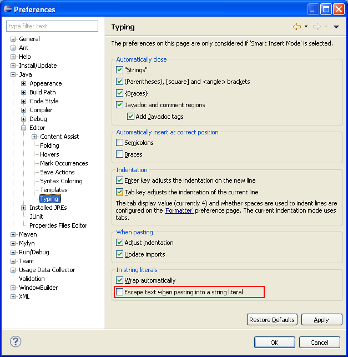348x357 pixels.
Task: Open the Typing page view menu triangle
Action: tap(336, 27)
